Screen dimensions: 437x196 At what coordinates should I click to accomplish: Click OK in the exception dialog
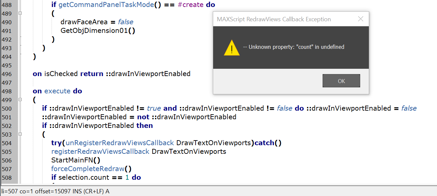tap(341, 81)
